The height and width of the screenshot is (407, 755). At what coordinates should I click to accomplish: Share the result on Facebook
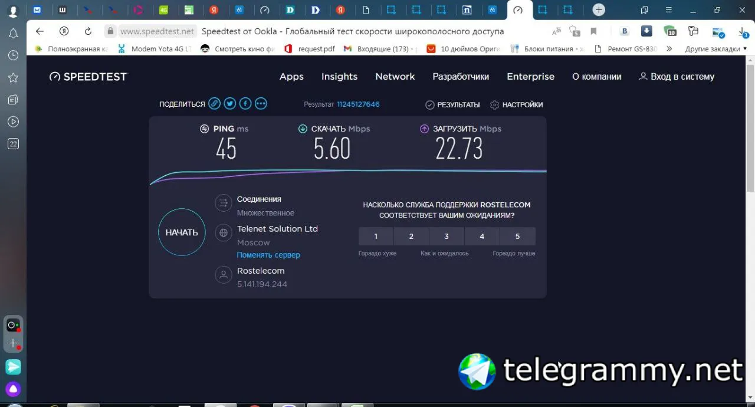(x=245, y=104)
